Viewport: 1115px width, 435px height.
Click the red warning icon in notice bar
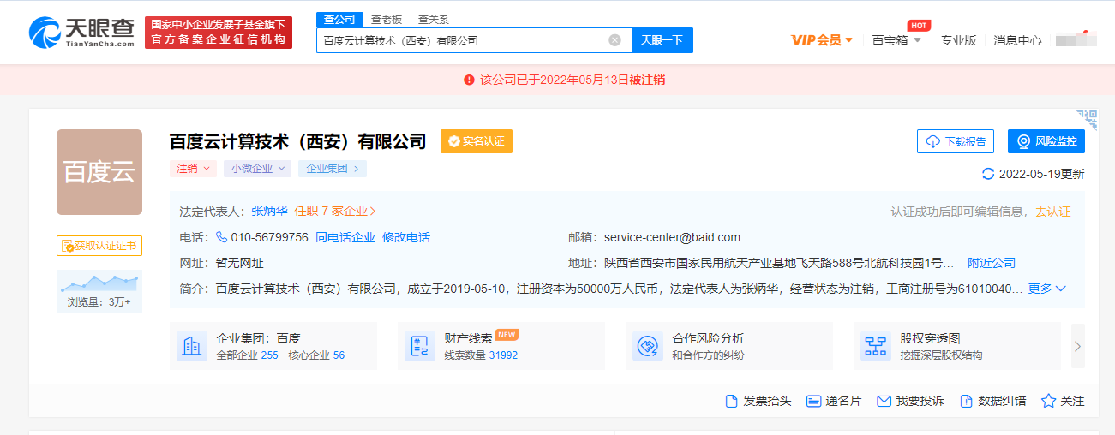coord(469,80)
